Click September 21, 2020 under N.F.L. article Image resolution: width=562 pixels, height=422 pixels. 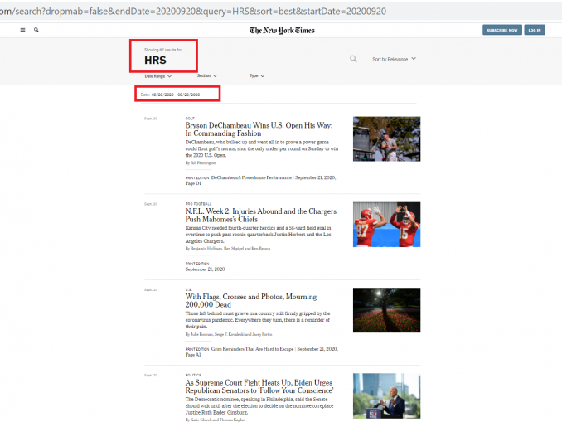[205, 269]
